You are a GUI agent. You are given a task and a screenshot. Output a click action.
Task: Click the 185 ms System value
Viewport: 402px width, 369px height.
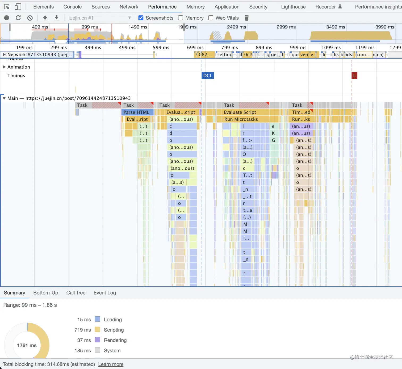point(83,351)
